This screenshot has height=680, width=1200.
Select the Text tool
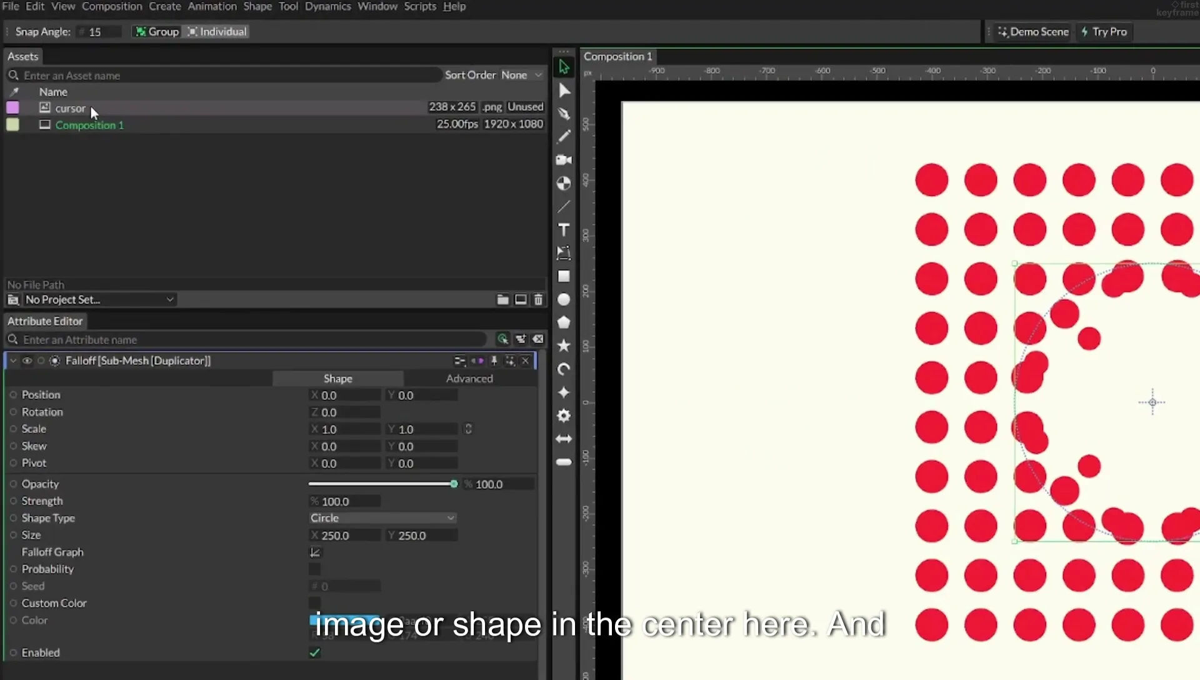pos(564,230)
